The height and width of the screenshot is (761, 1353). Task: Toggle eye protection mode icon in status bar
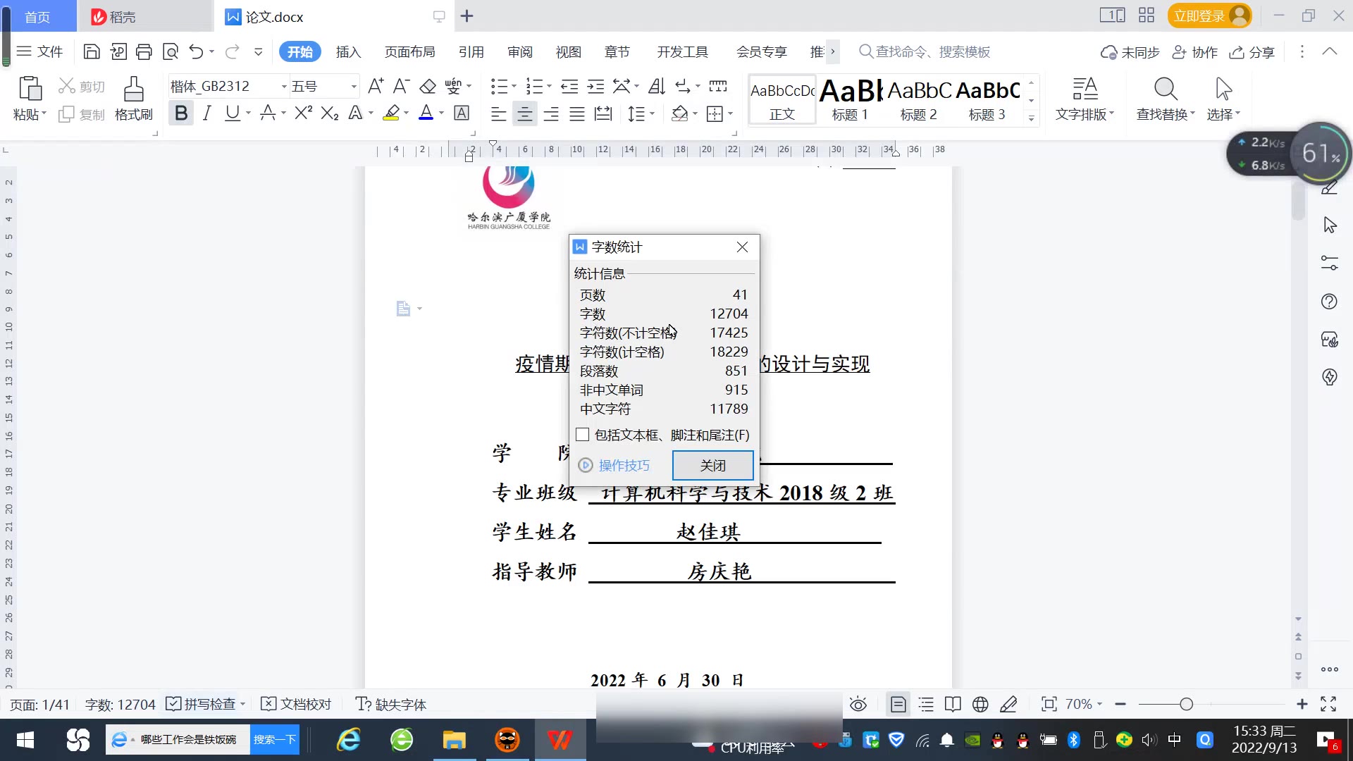pyautogui.click(x=858, y=704)
